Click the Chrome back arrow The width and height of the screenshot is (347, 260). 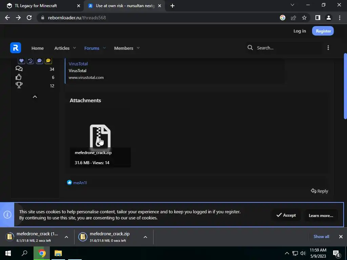point(7,18)
